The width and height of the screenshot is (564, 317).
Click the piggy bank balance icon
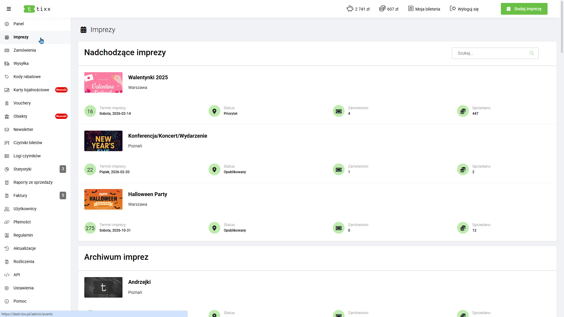[x=350, y=9]
